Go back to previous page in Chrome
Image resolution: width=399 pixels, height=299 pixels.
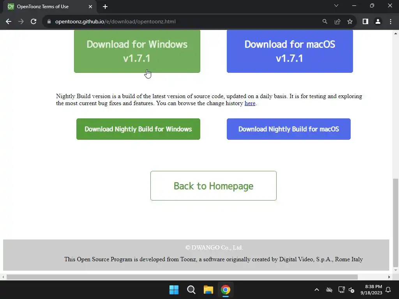click(x=9, y=22)
